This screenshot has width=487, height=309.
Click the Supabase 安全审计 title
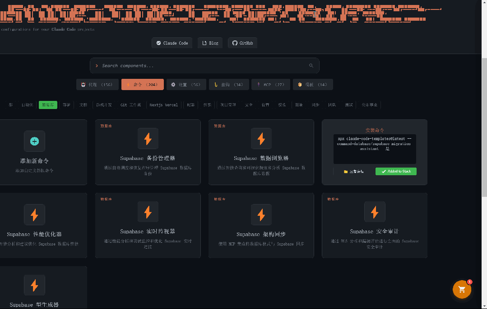click(375, 231)
